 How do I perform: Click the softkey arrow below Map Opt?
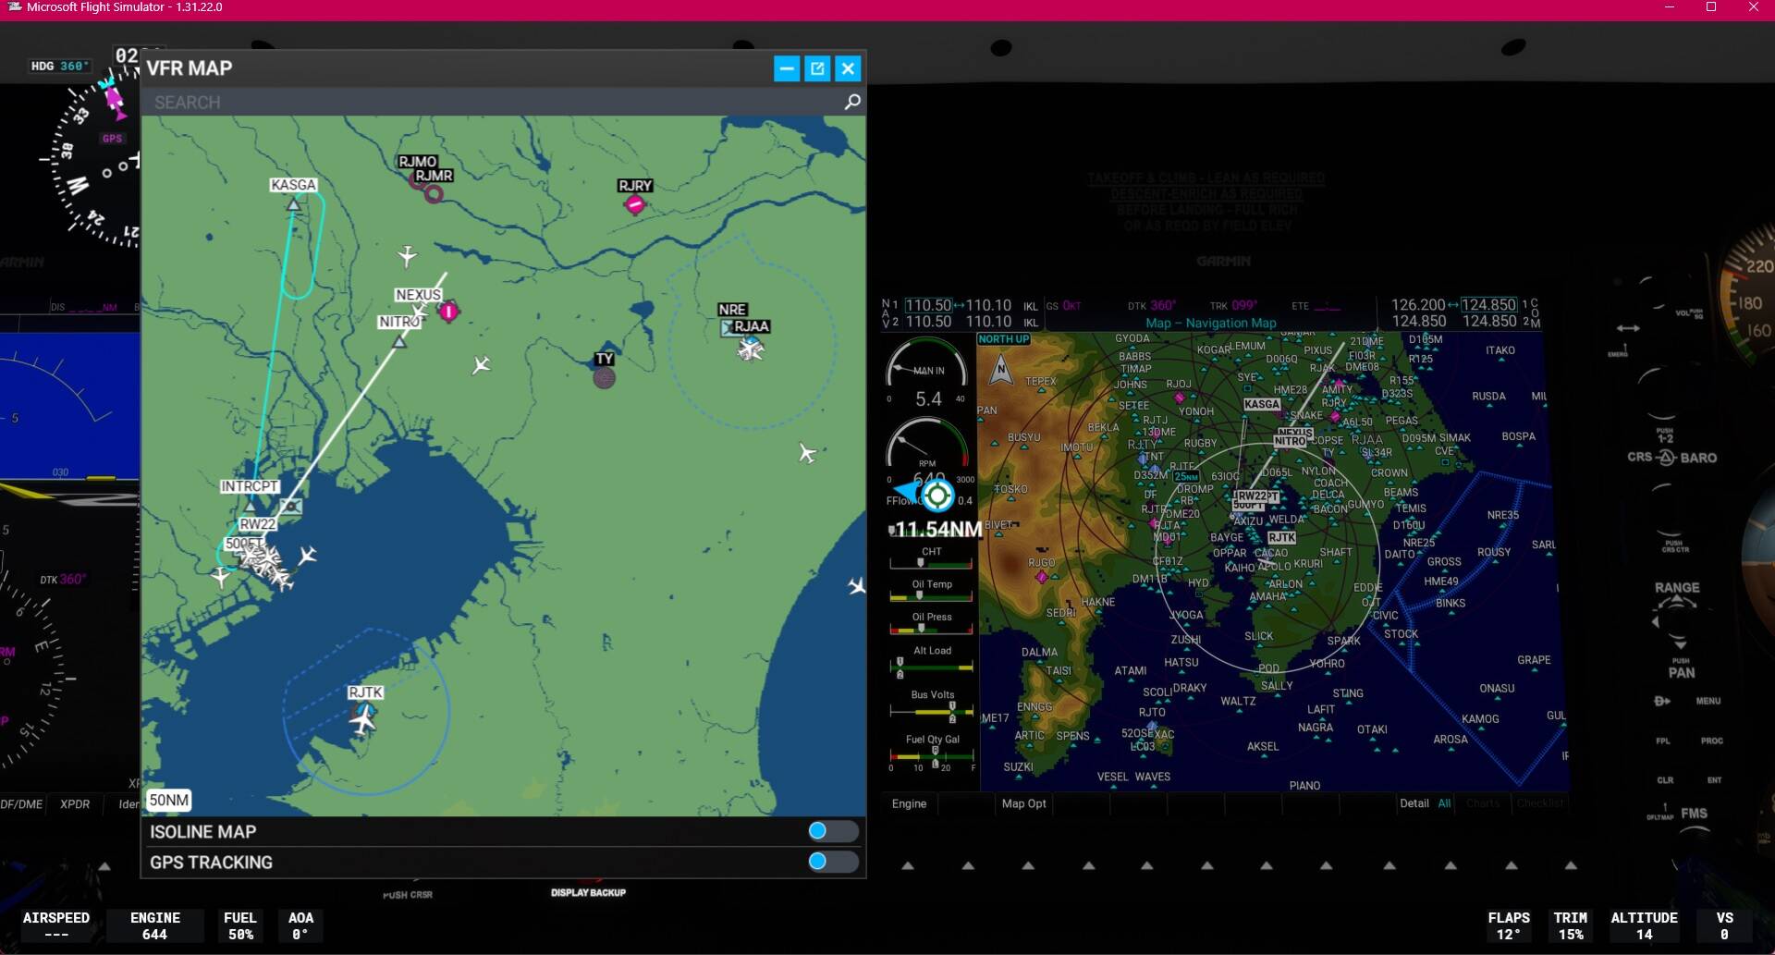(1028, 865)
